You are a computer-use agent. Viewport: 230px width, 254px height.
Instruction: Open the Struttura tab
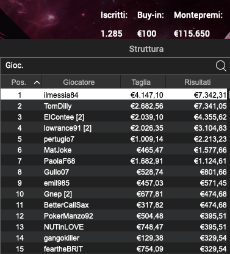coord(146,49)
